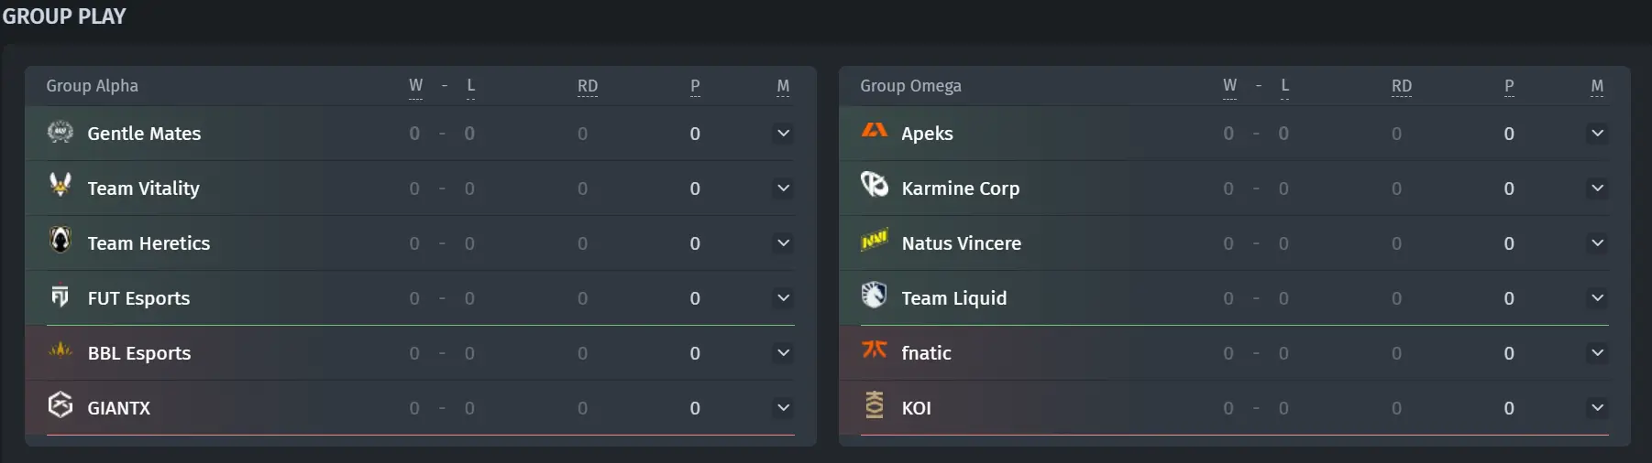Click the Team Vitality logo icon

click(61, 185)
